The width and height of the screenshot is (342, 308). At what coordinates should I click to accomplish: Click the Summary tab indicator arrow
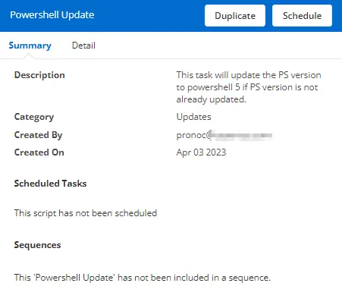(x=29, y=56)
